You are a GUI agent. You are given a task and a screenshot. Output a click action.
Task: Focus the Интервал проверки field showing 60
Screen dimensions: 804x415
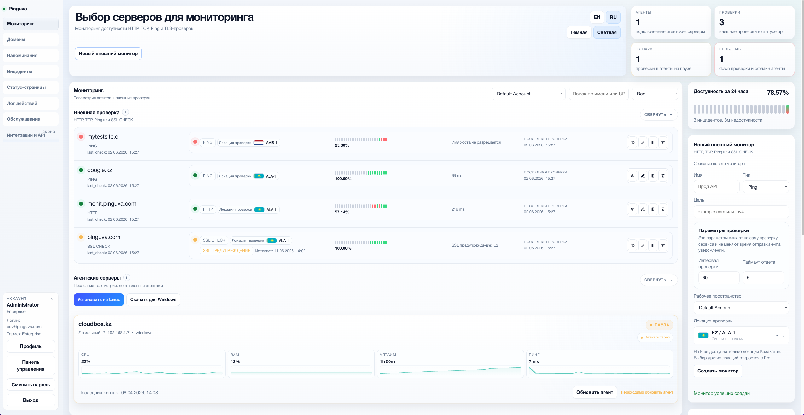point(719,278)
